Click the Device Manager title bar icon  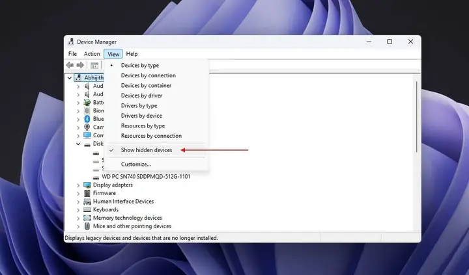71,42
